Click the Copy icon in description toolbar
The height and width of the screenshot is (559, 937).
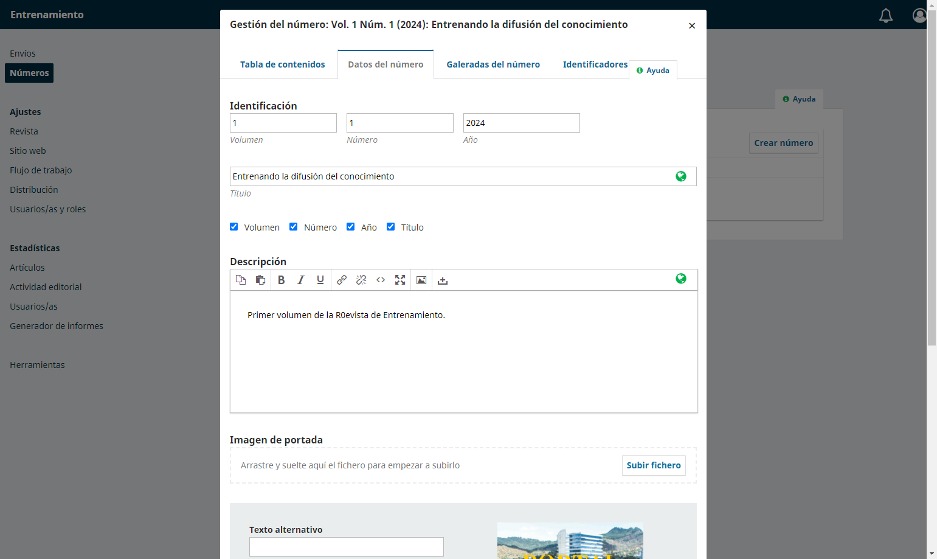[241, 280]
